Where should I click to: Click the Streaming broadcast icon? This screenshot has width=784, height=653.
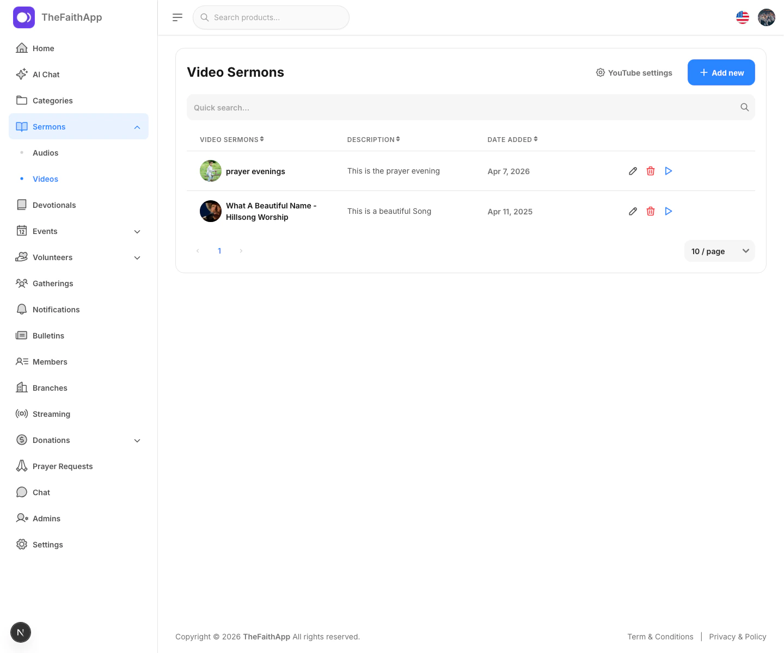tap(22, 414)
